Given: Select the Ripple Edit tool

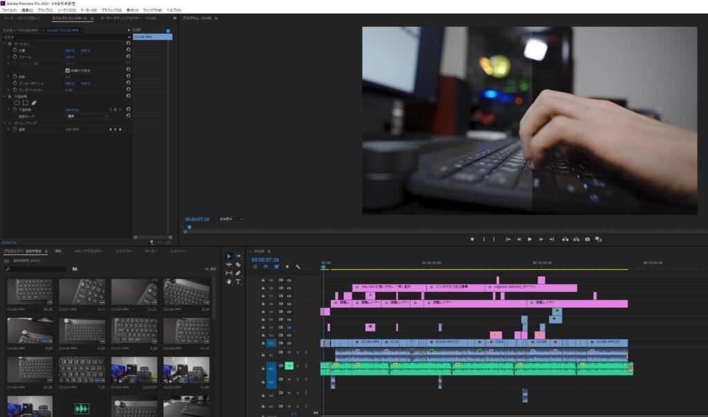Looking at the screenshot, I should [229, 265].
